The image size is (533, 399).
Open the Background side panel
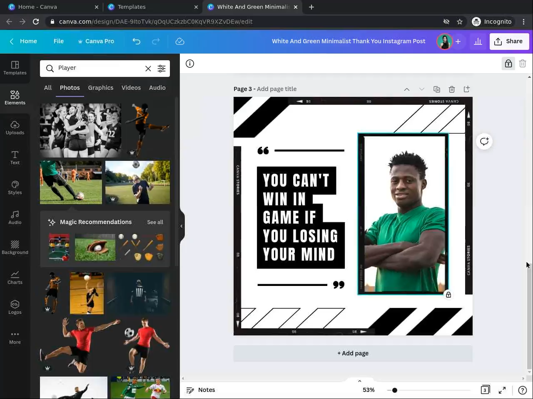point(15,247)
